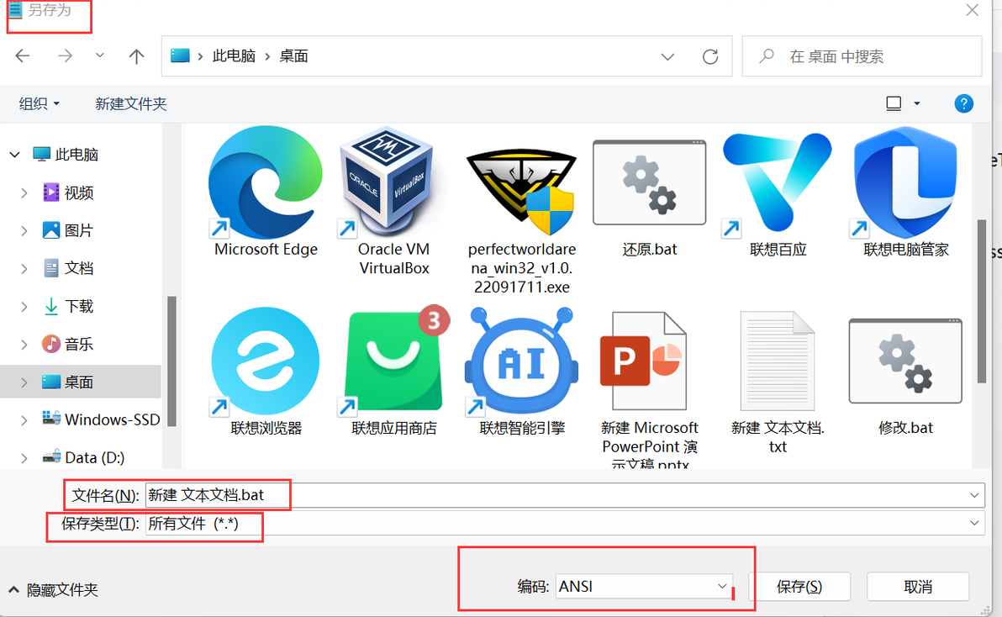Click the search magnifier icon

pos(766,57)
